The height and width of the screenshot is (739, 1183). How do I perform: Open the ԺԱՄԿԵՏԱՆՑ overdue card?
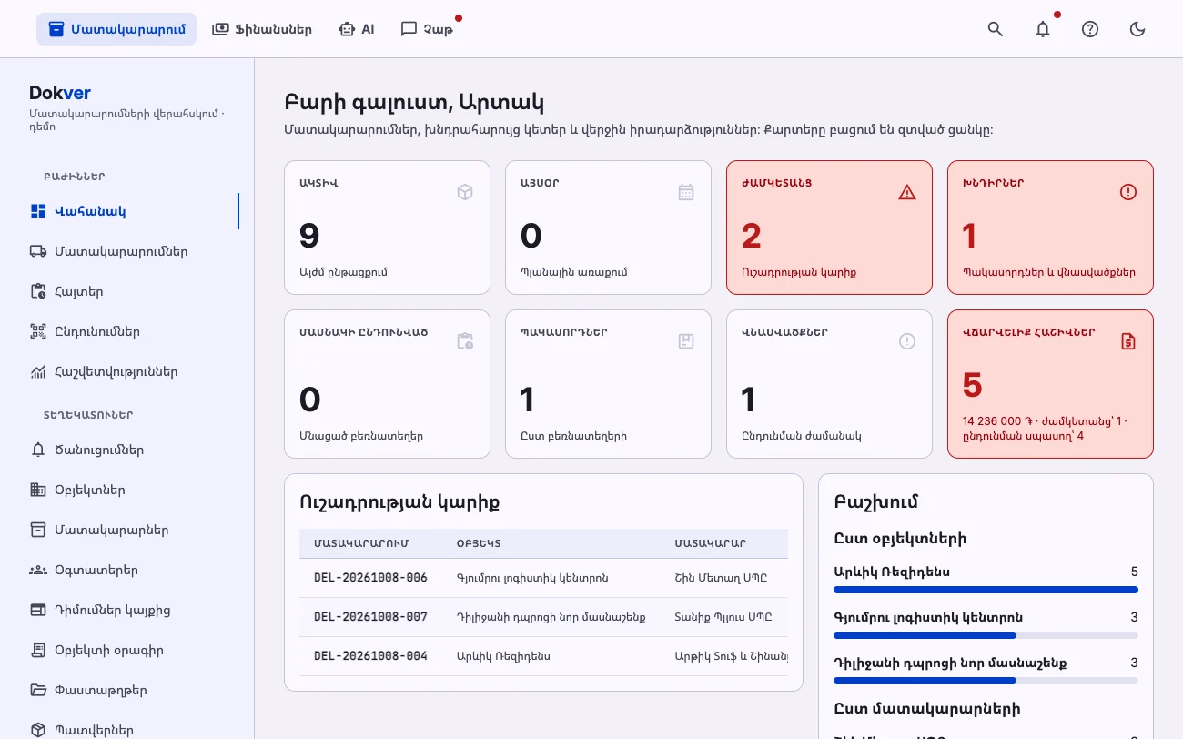[x=829, y=228]
